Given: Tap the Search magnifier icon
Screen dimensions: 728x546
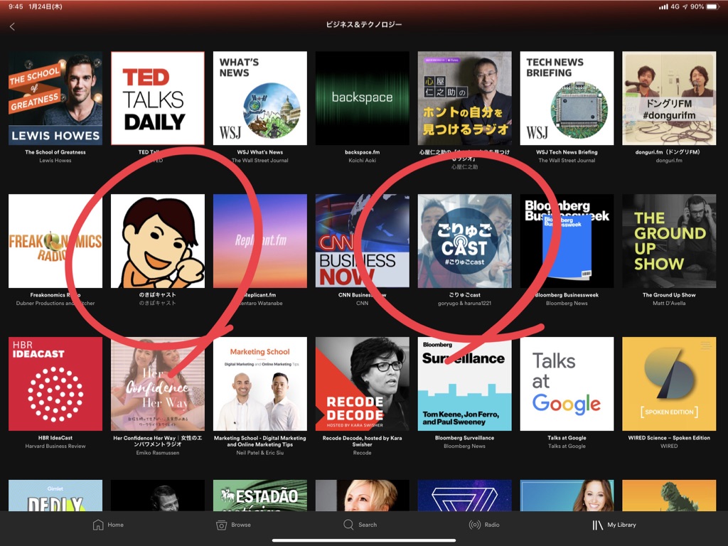Looking at the screenshot, I should (348, 525).
